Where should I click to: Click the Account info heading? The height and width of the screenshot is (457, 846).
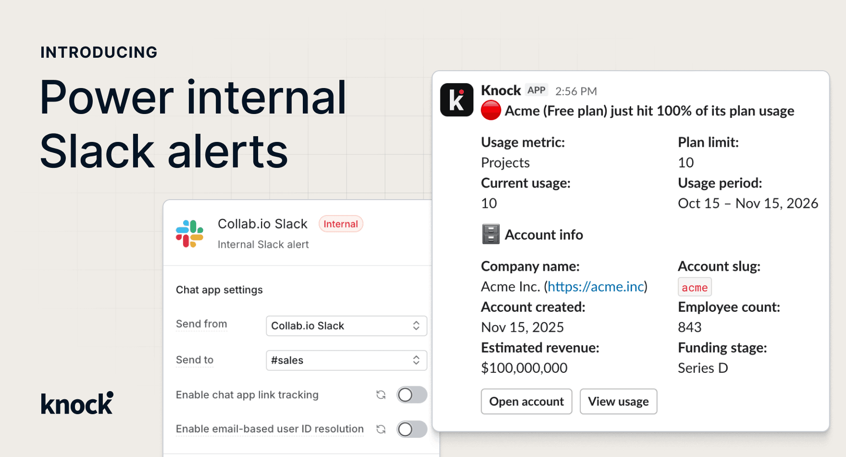(x=544, y=235)
